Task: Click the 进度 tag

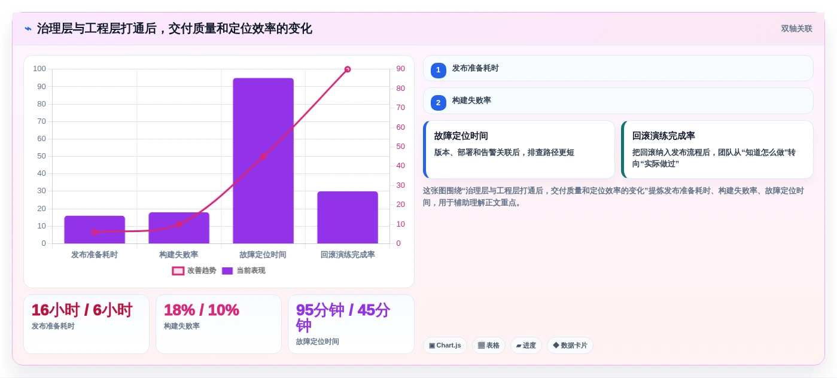Action: (526, 345)
